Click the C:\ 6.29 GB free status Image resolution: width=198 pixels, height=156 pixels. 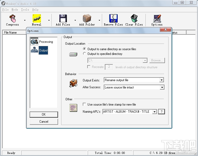(x=162, y=153)
